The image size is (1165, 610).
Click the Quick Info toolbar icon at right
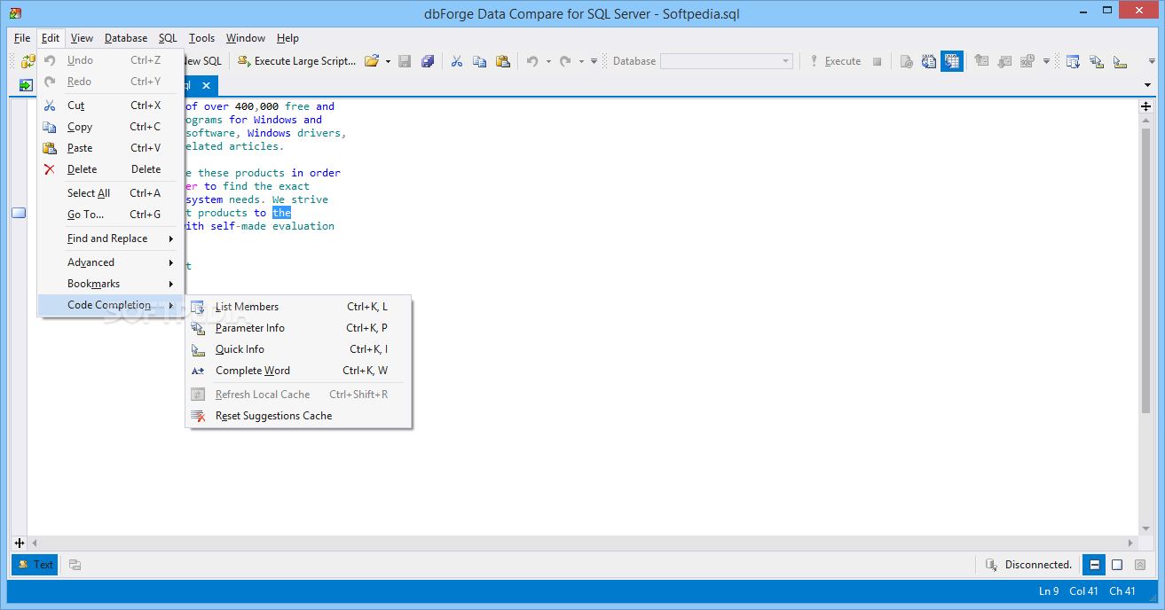(1120, 61)
